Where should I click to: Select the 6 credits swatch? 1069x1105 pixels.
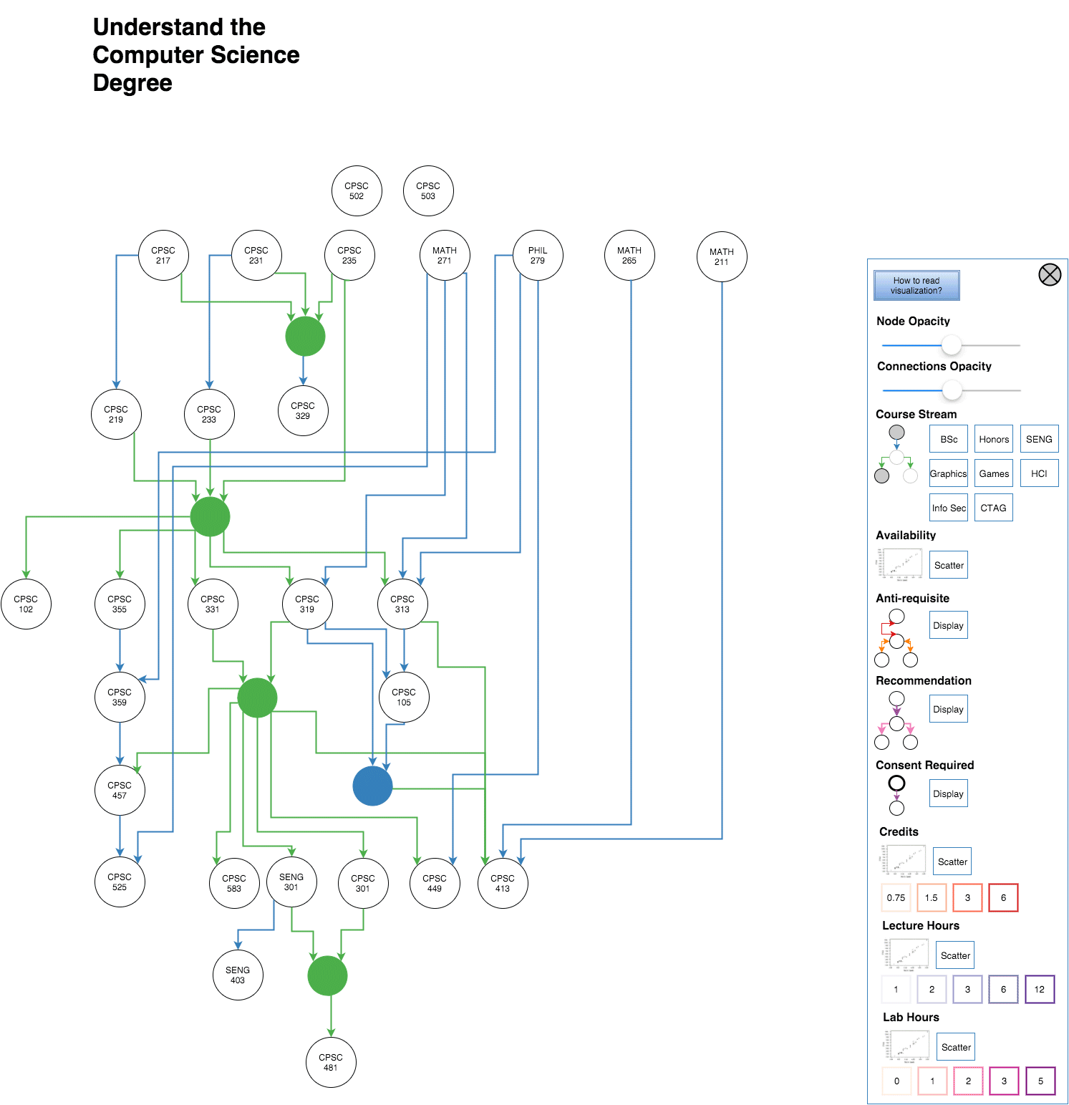click(1003, 897)
